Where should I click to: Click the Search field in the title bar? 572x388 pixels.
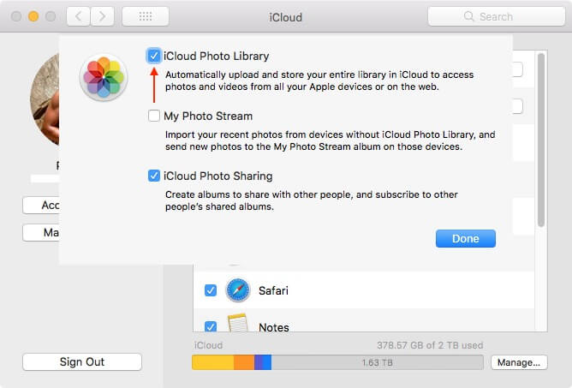pyautogui.click(x=496, y=16)
